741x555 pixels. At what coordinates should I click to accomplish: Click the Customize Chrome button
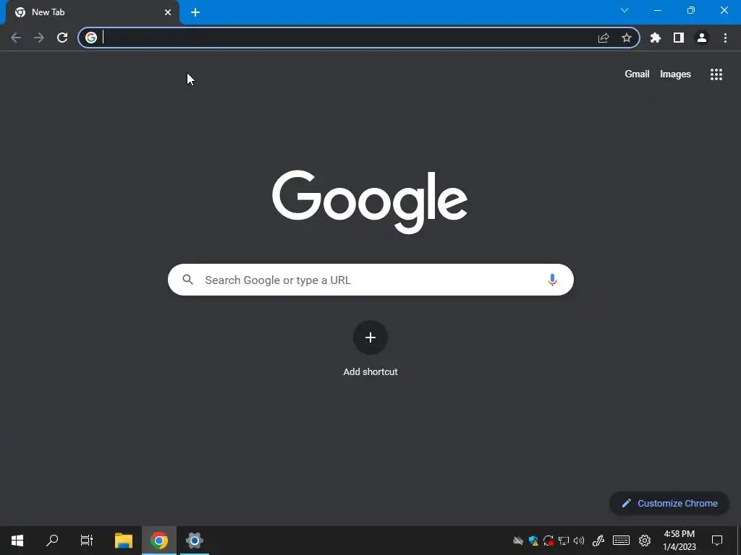click(669, 504)
